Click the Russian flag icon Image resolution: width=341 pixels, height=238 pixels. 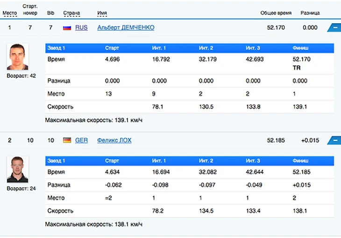[67, 28]
